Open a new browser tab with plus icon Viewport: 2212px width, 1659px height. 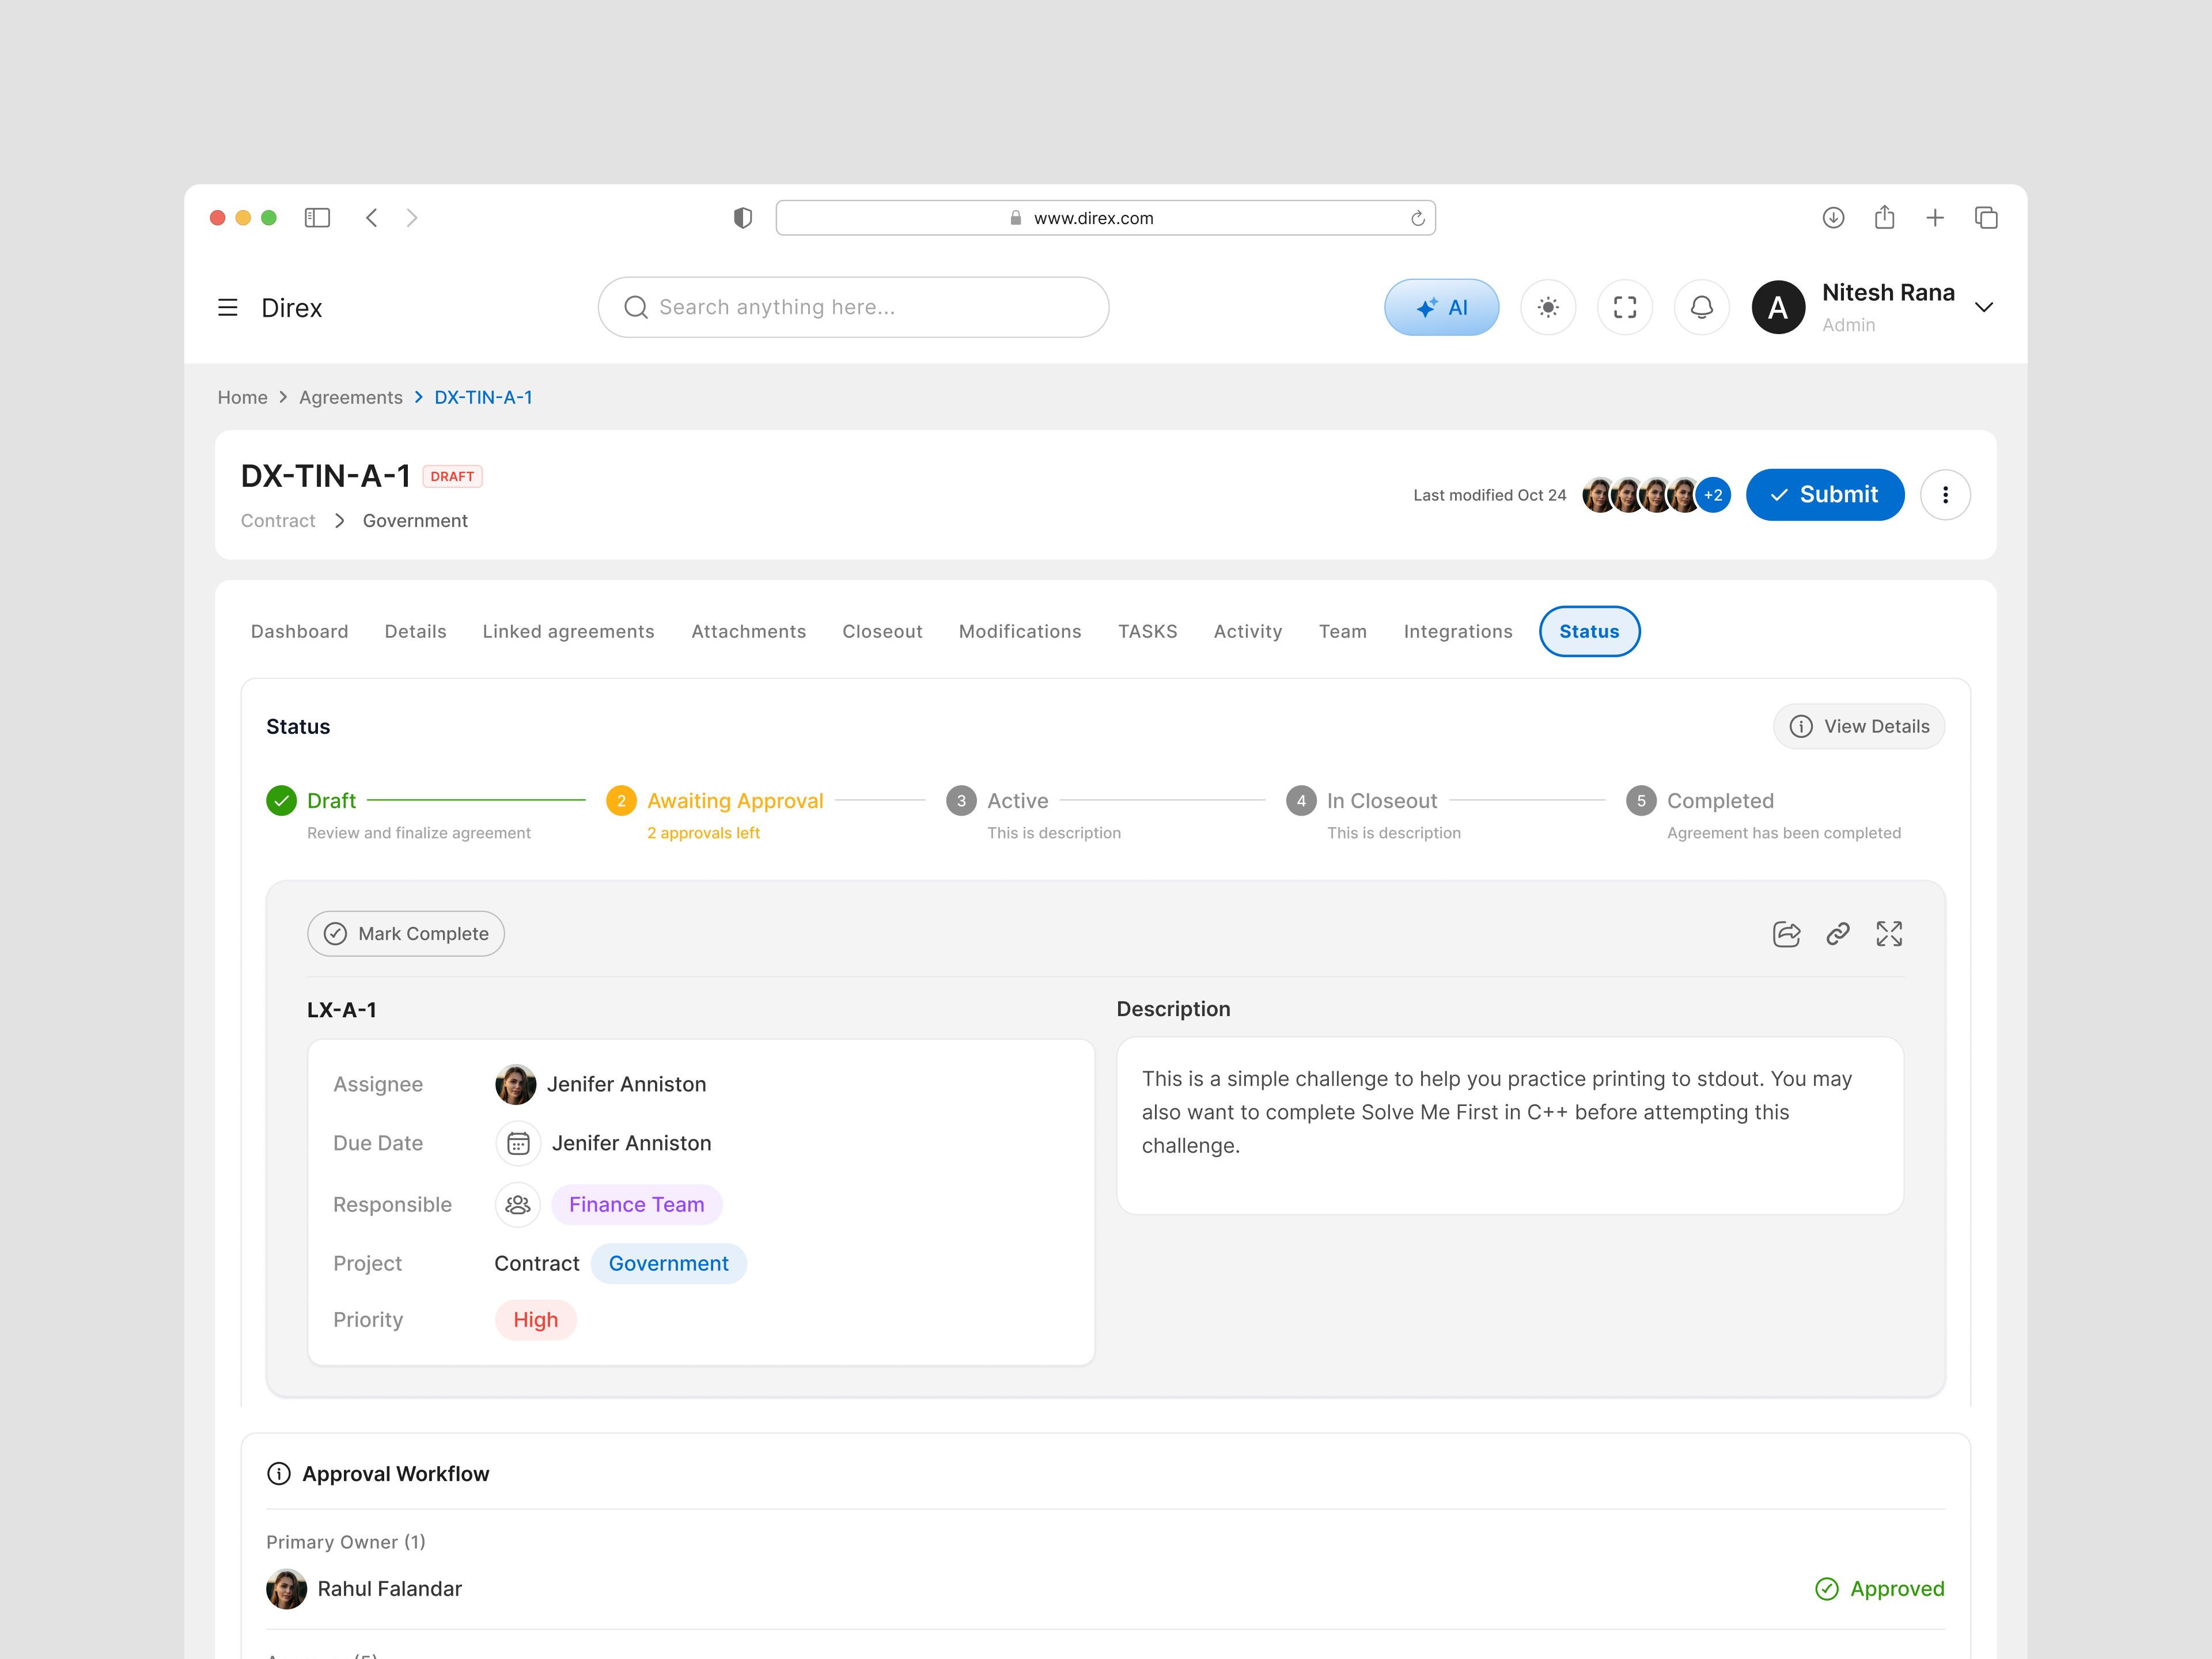pyautogui.click(x=1935, y=218)
